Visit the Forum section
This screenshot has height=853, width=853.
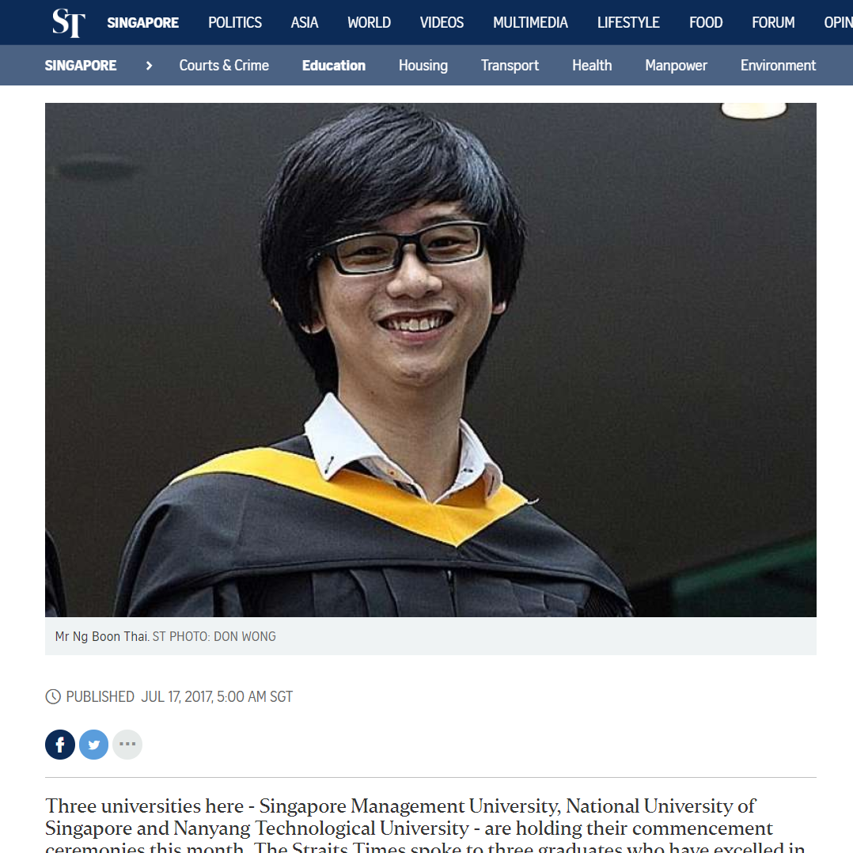(773, 22)
